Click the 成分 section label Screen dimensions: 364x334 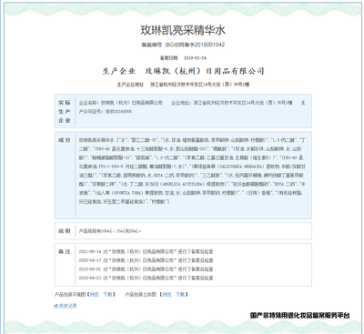point(65,140)
